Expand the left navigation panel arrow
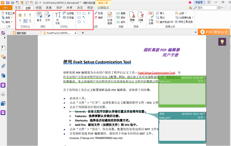This screenshot has width=231, height=146. pyautogui.click(x=5, y=38)
